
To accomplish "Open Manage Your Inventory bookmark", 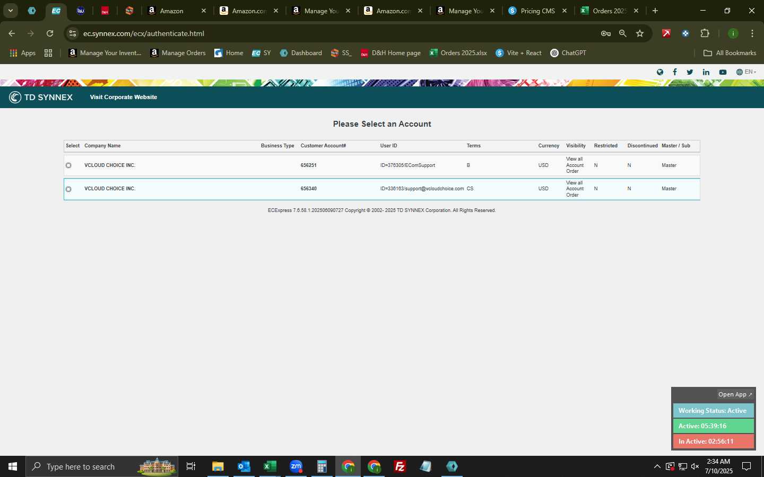I will pyautogui.click(x=105, y=53).
